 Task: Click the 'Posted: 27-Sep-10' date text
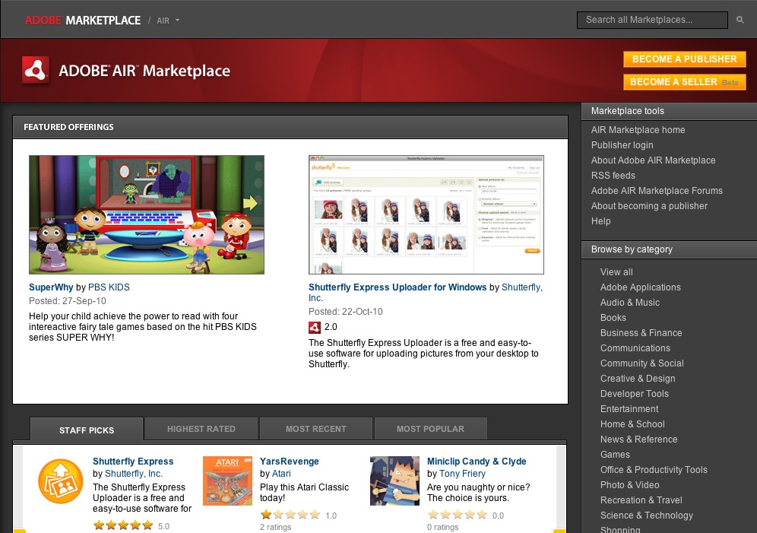pos(67,301)
